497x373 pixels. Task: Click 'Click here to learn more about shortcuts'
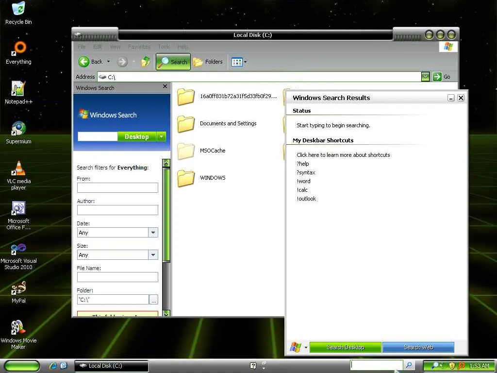click(x=343, y=155)
